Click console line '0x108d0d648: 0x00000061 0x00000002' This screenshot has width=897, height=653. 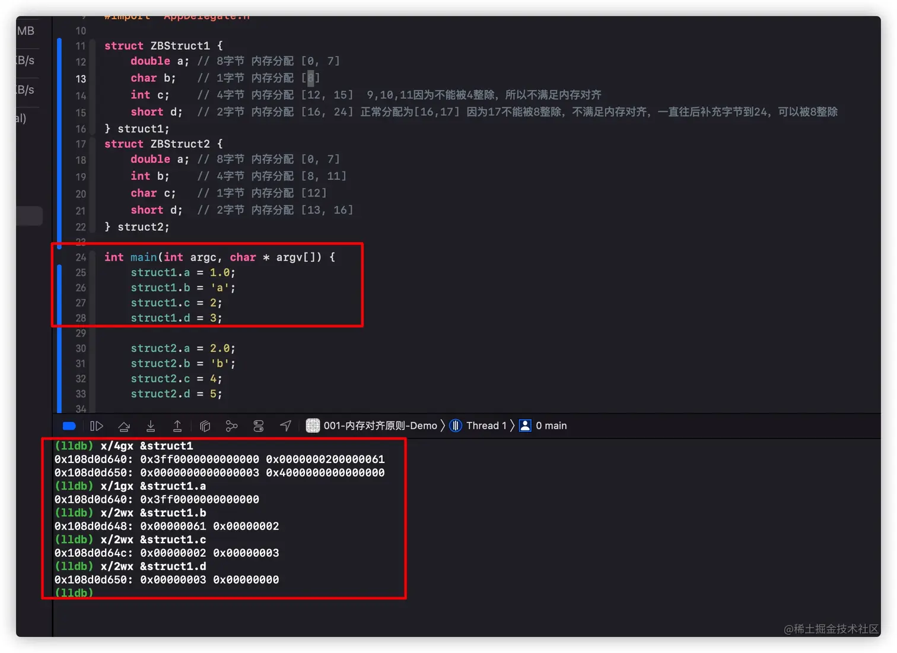167,526
